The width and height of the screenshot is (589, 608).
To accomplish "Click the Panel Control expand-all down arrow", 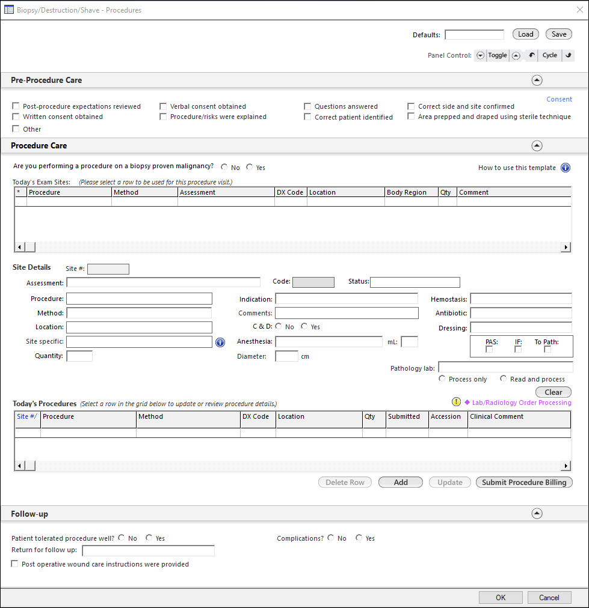I will coord(480,55).
